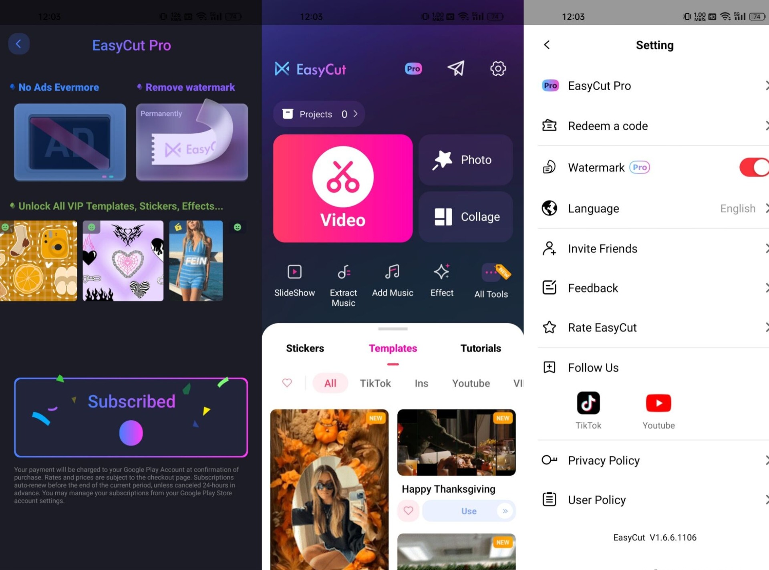Viewport: 769px width, 570px height.
Task: Tap the Pro badge in EasyCut header
Action: 413,69
